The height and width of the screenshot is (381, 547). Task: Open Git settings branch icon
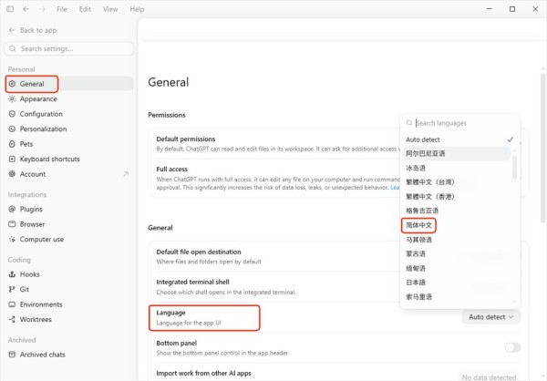(12, 289)
